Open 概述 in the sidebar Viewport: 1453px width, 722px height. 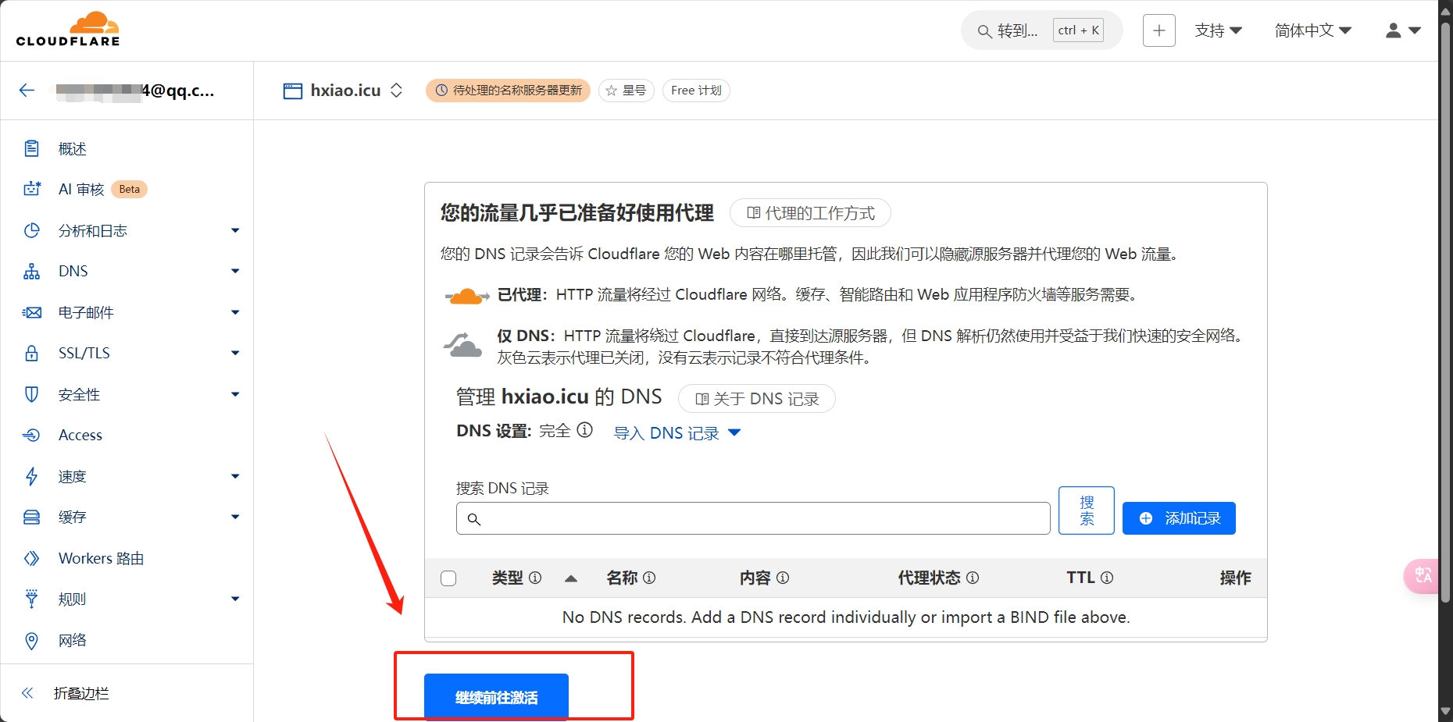coord(73,148)
